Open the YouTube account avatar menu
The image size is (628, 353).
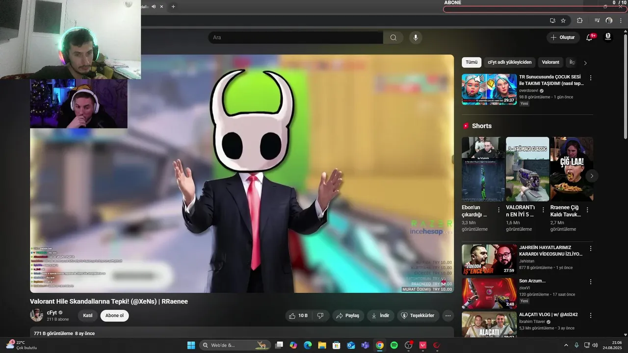coord(608,37)
